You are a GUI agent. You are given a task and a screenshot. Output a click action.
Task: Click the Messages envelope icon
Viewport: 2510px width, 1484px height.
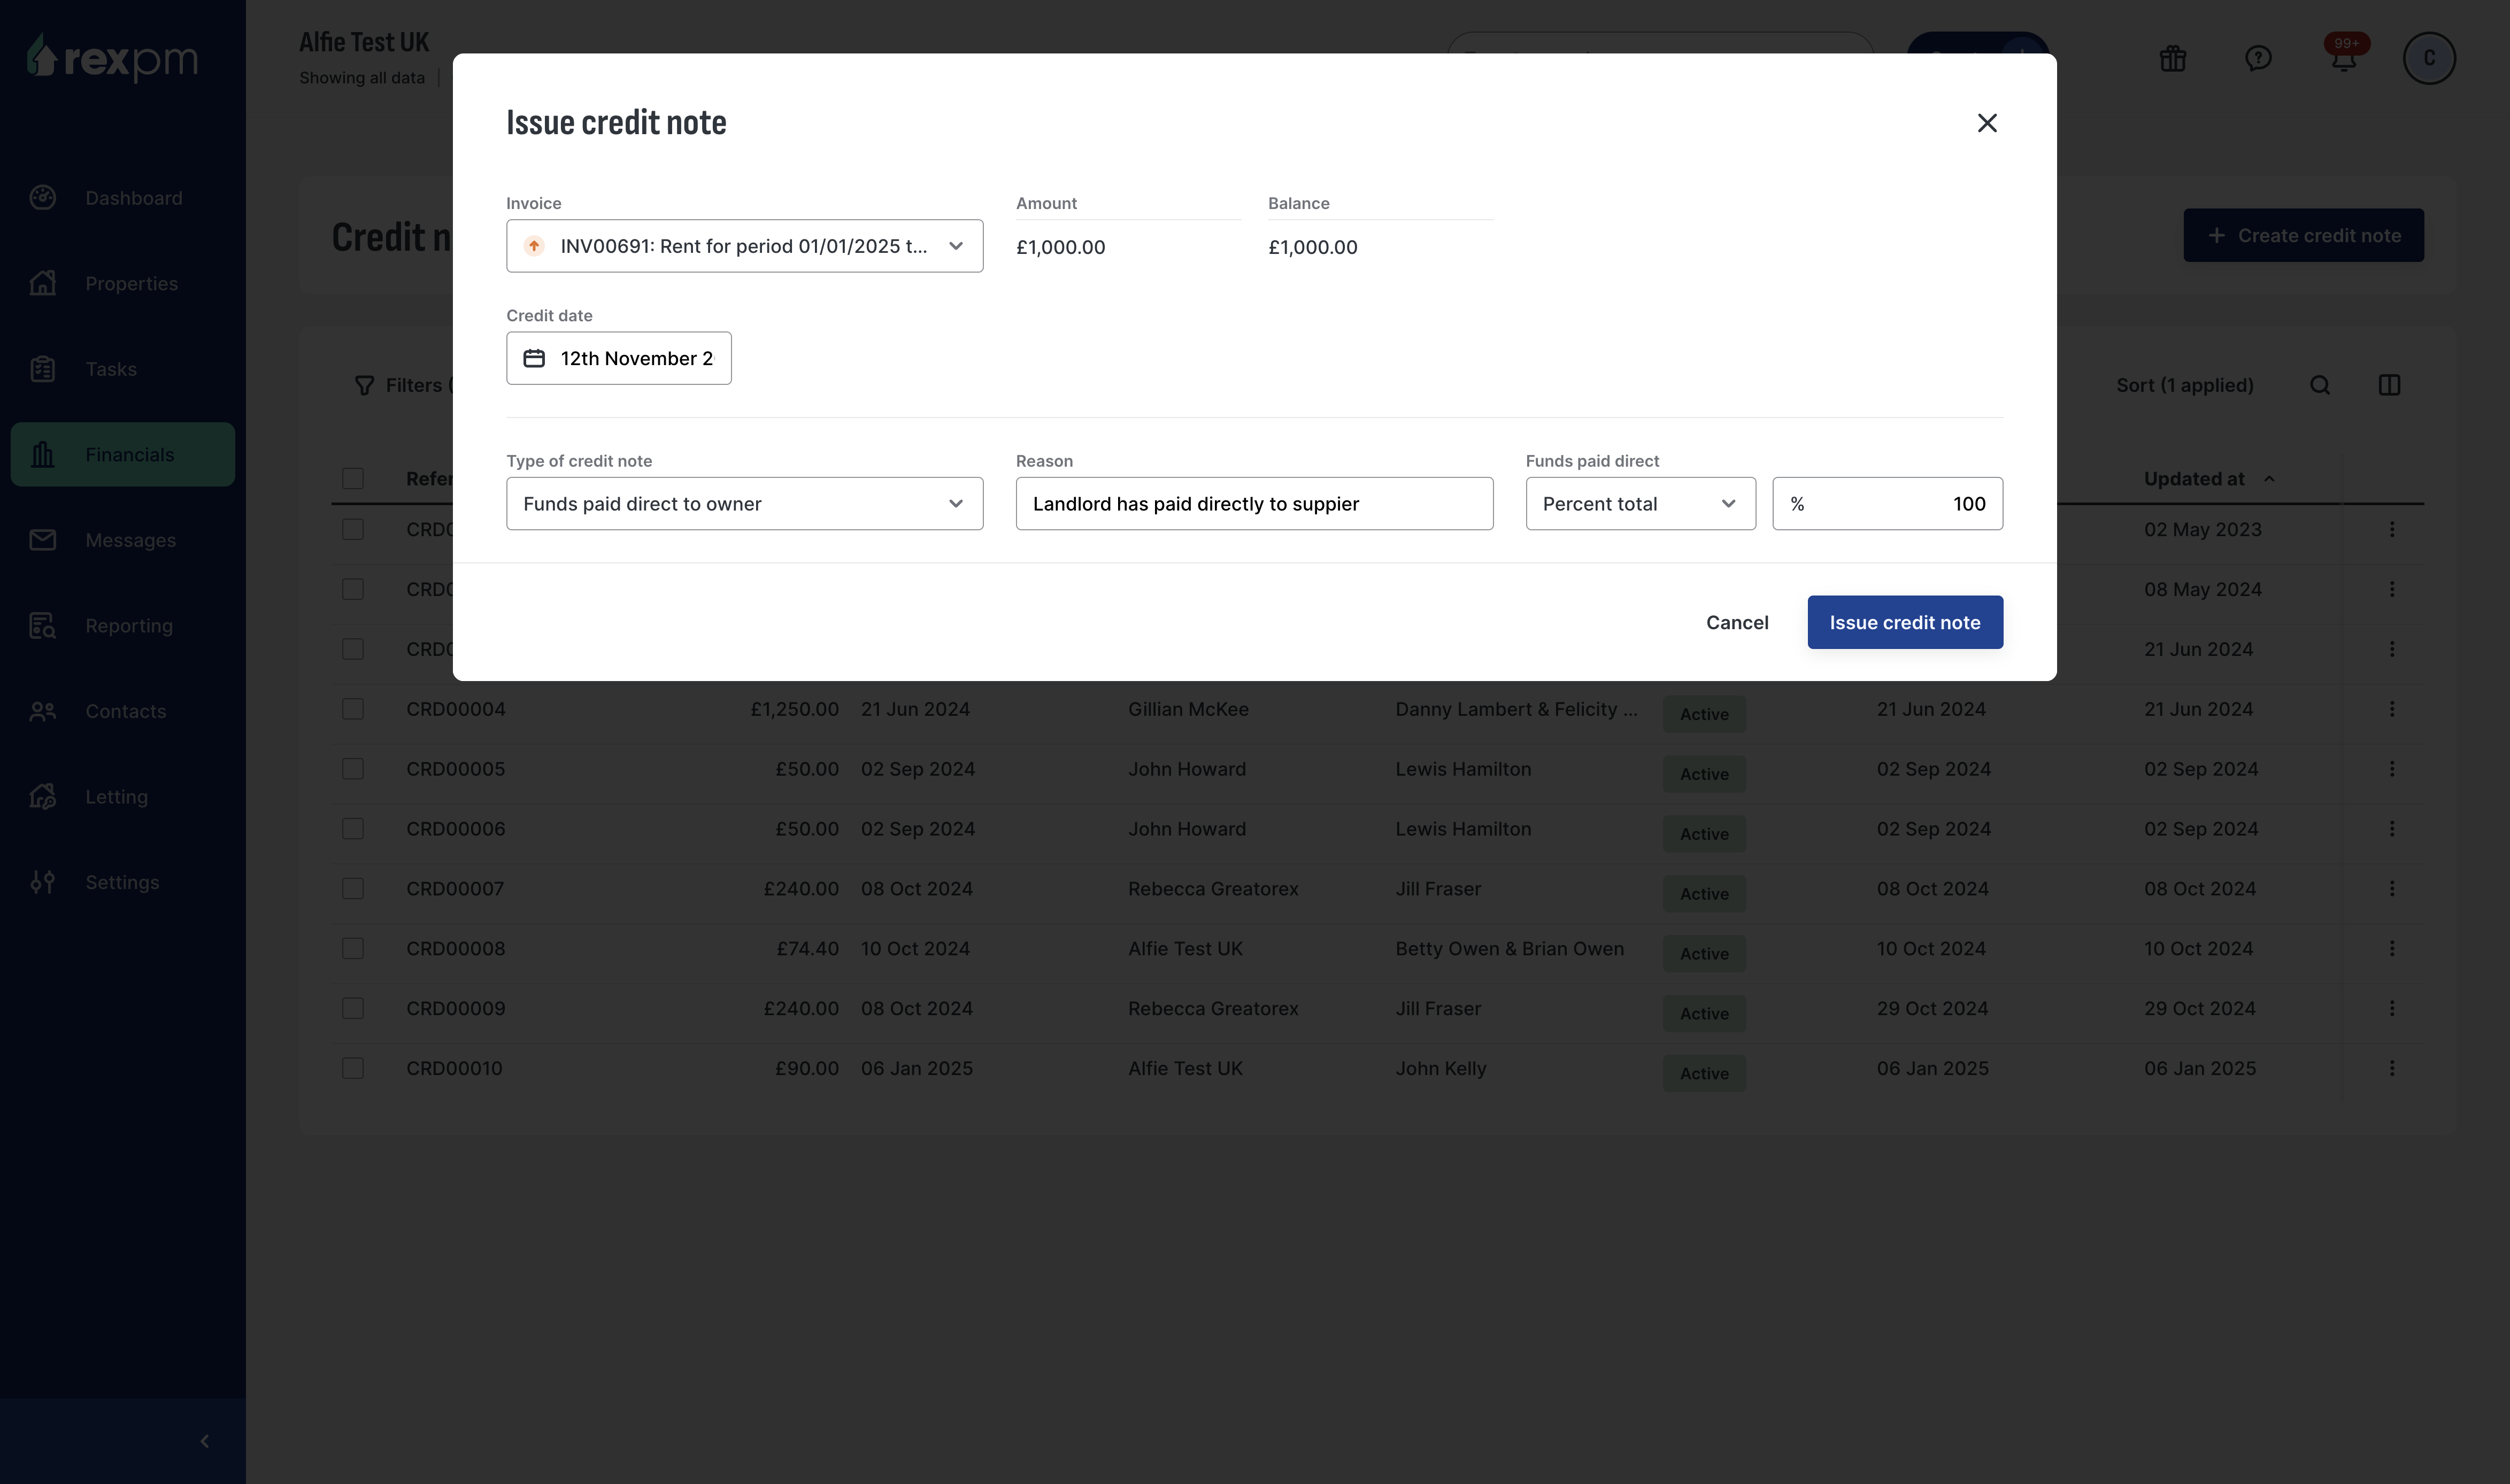coord(42,540)
